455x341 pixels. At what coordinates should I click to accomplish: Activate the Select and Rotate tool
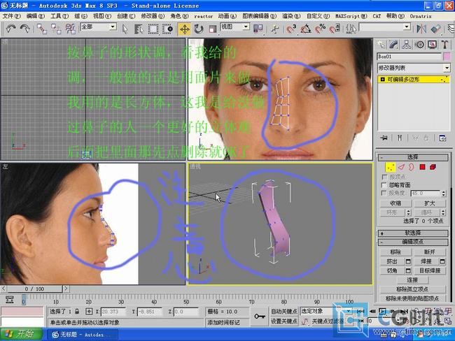pyautogui.click(x=199, y=29)
